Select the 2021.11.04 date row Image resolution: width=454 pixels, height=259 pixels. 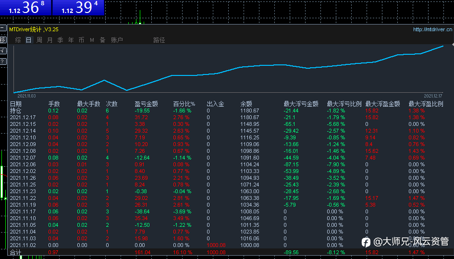(x=23, y=232)
